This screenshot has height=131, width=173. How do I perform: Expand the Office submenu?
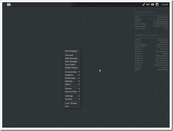tap(72, 84)
